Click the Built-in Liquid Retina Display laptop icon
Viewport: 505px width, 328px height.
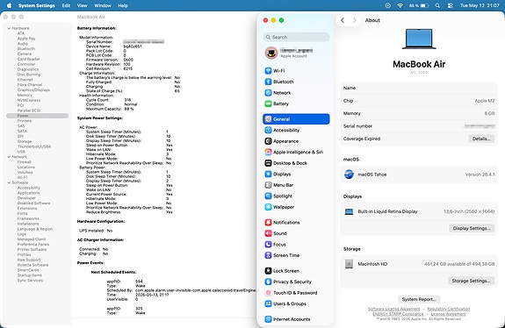[349, 211]
